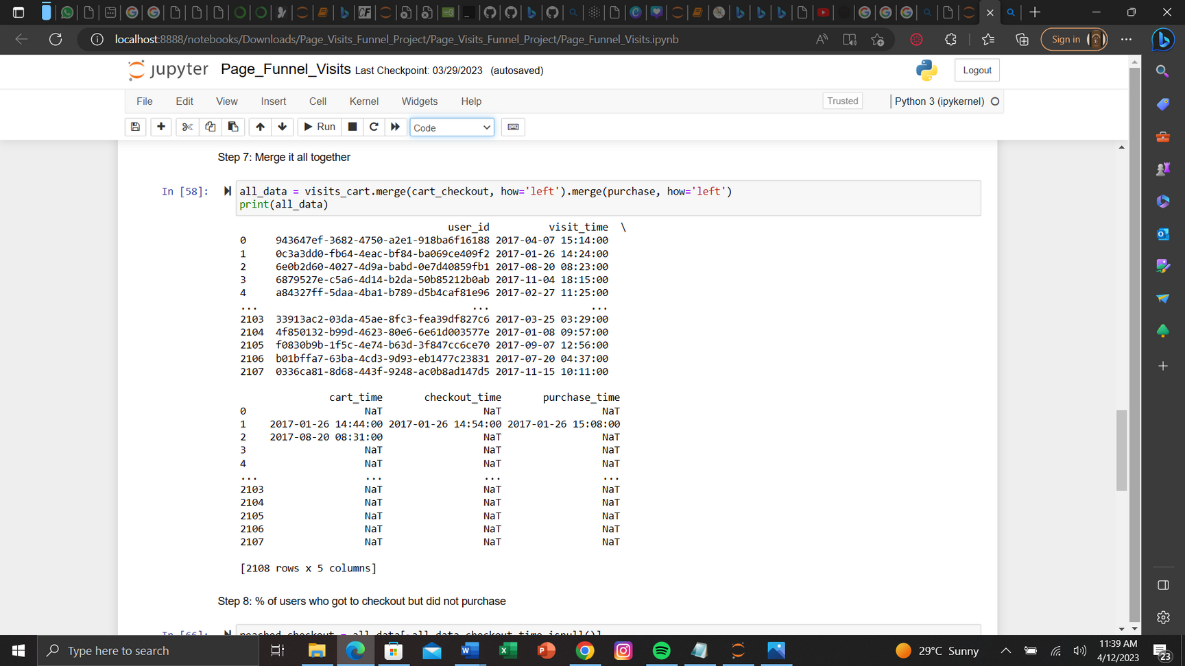The width and height of the screenshot is (1185, 666).
Task: Click the Logout button
Action: coord(977,70)
